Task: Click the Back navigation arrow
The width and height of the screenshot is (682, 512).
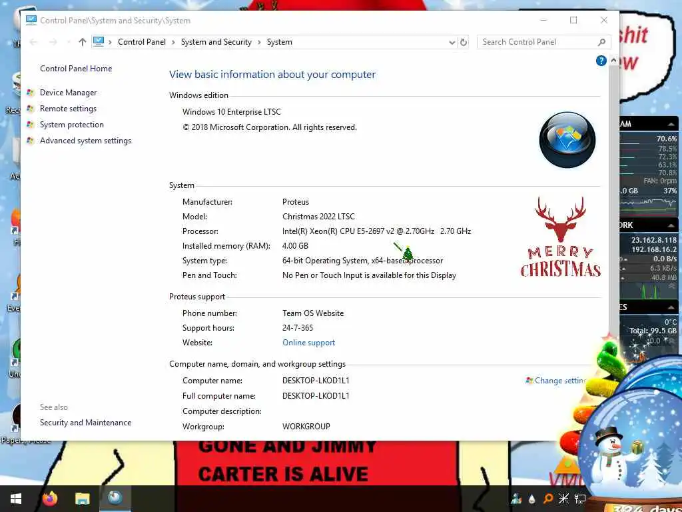Action: tap(33, 42)
